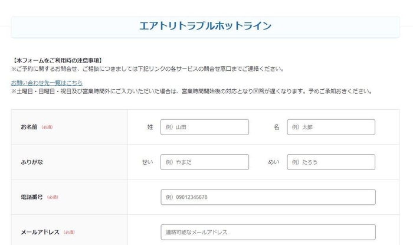Select the メールアドレス email input field
This screenshot has width=413, height=245.
(x=268, y=232)
